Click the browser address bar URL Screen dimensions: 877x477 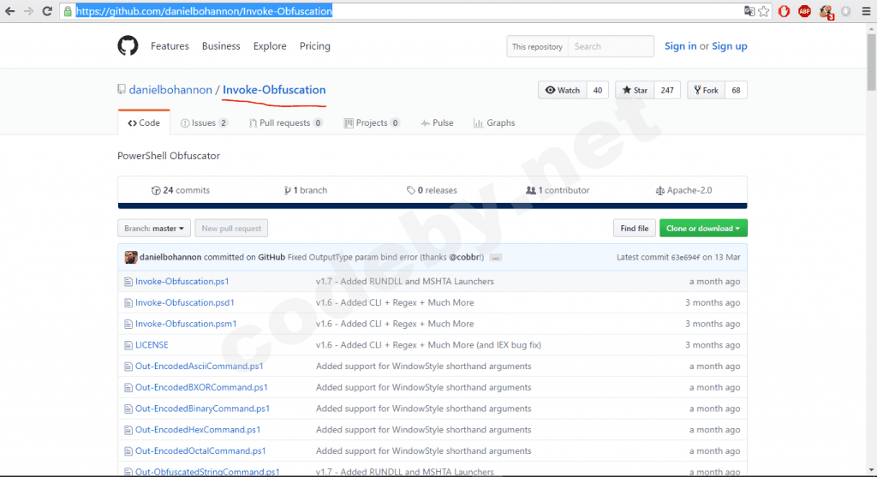pyautogui.click(x=204, y=11)
